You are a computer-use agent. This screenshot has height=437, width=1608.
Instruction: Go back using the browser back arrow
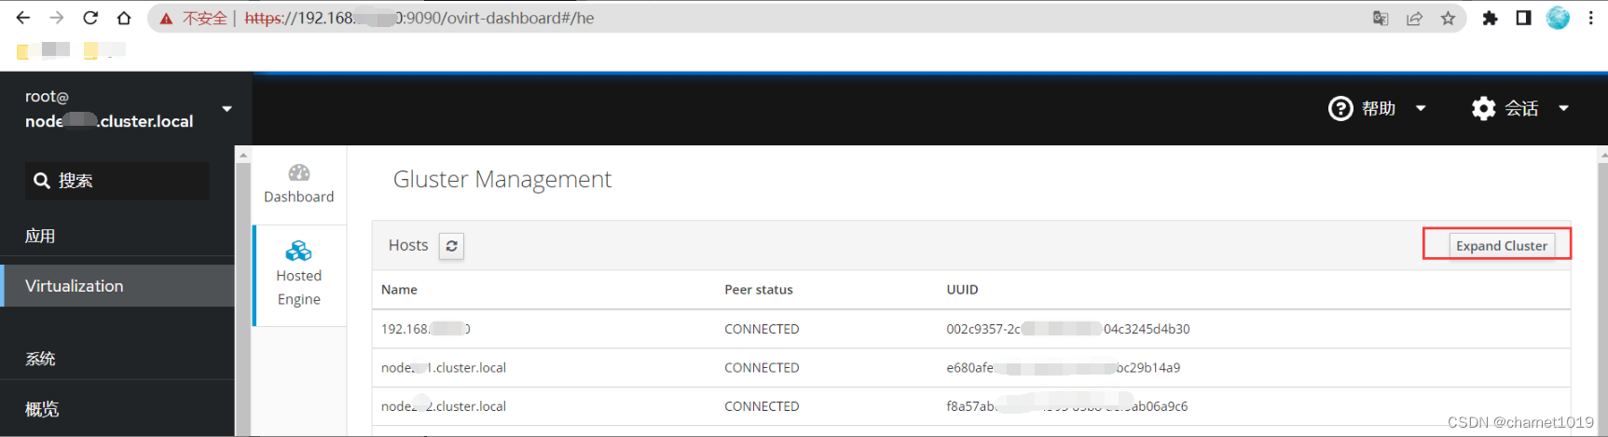(x=23, y=18)
